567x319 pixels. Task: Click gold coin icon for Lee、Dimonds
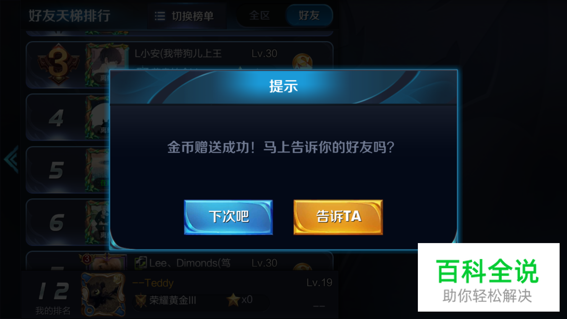click(x=302, y=267)
